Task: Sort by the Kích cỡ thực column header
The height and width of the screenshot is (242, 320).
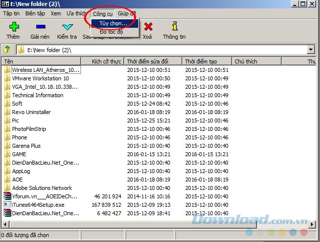Action: [x=106, y=61]
